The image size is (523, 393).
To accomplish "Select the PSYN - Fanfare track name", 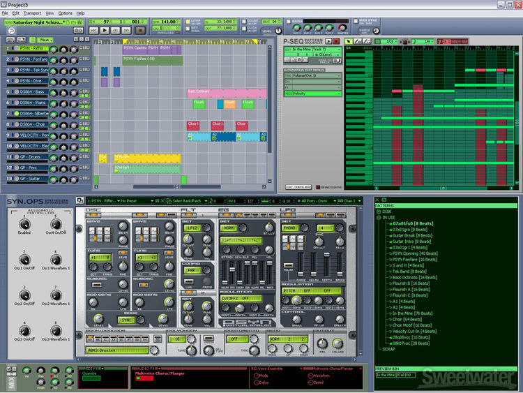I will (x=33, y=59).
